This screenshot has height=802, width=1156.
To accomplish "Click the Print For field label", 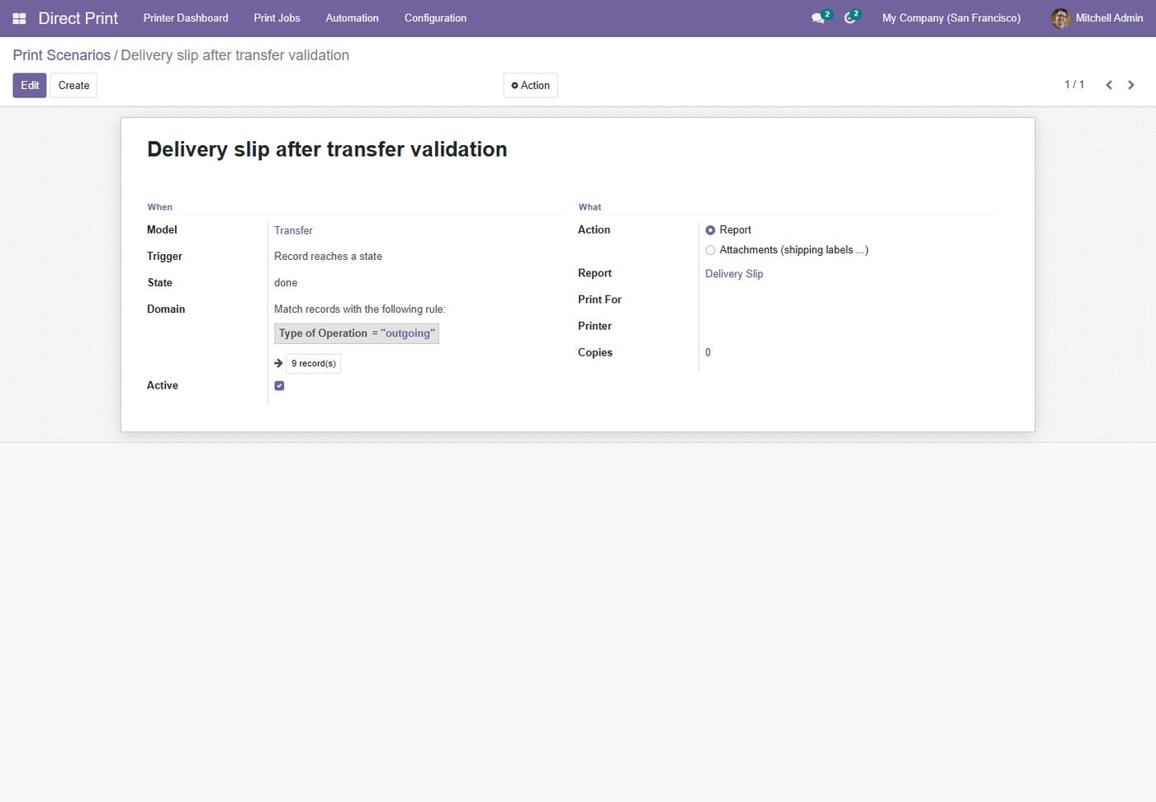I will pos(599,300).
